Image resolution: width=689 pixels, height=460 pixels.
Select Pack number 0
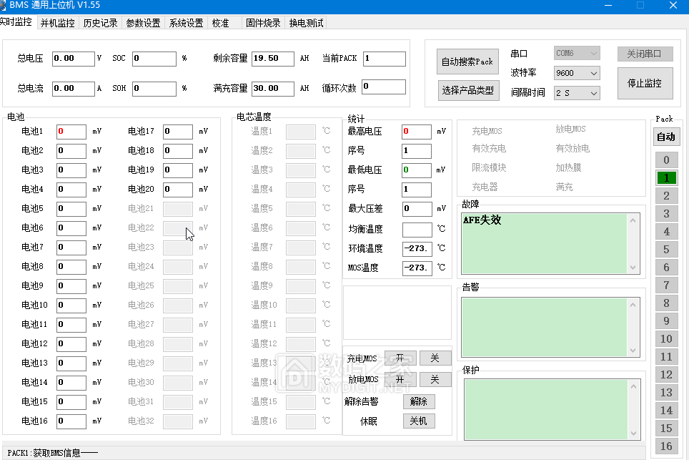[666, 160]
